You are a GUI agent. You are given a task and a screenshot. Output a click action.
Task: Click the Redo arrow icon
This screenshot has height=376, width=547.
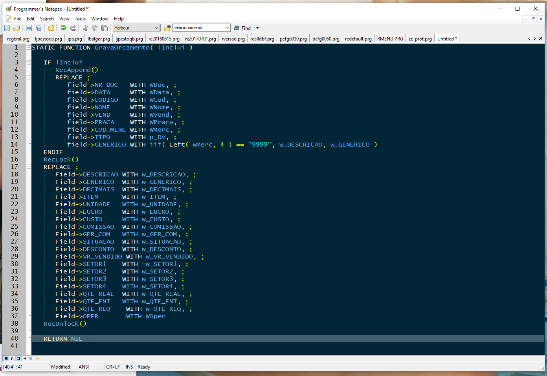[x=73, y=28]
